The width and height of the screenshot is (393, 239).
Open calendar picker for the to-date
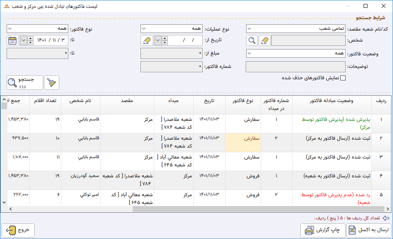click(x=13, y=40)
